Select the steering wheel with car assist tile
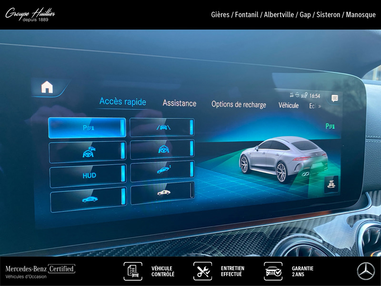This screenshot has height=286, width=381. click(x=88, y=152)
